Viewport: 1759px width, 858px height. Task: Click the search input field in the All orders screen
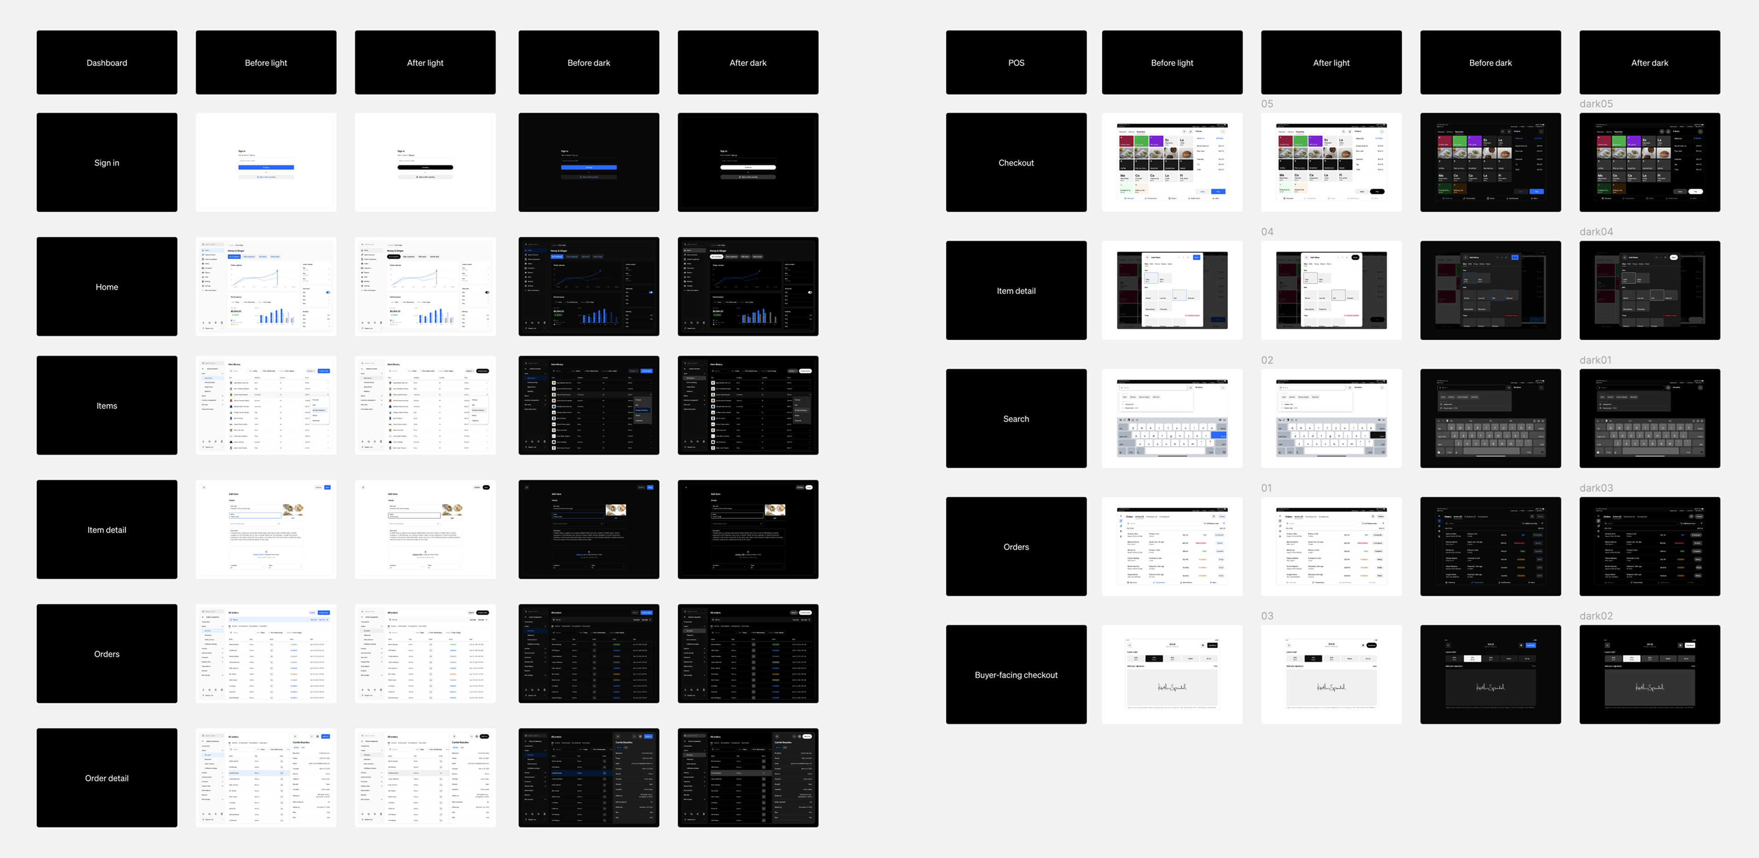tap(241, 633)
